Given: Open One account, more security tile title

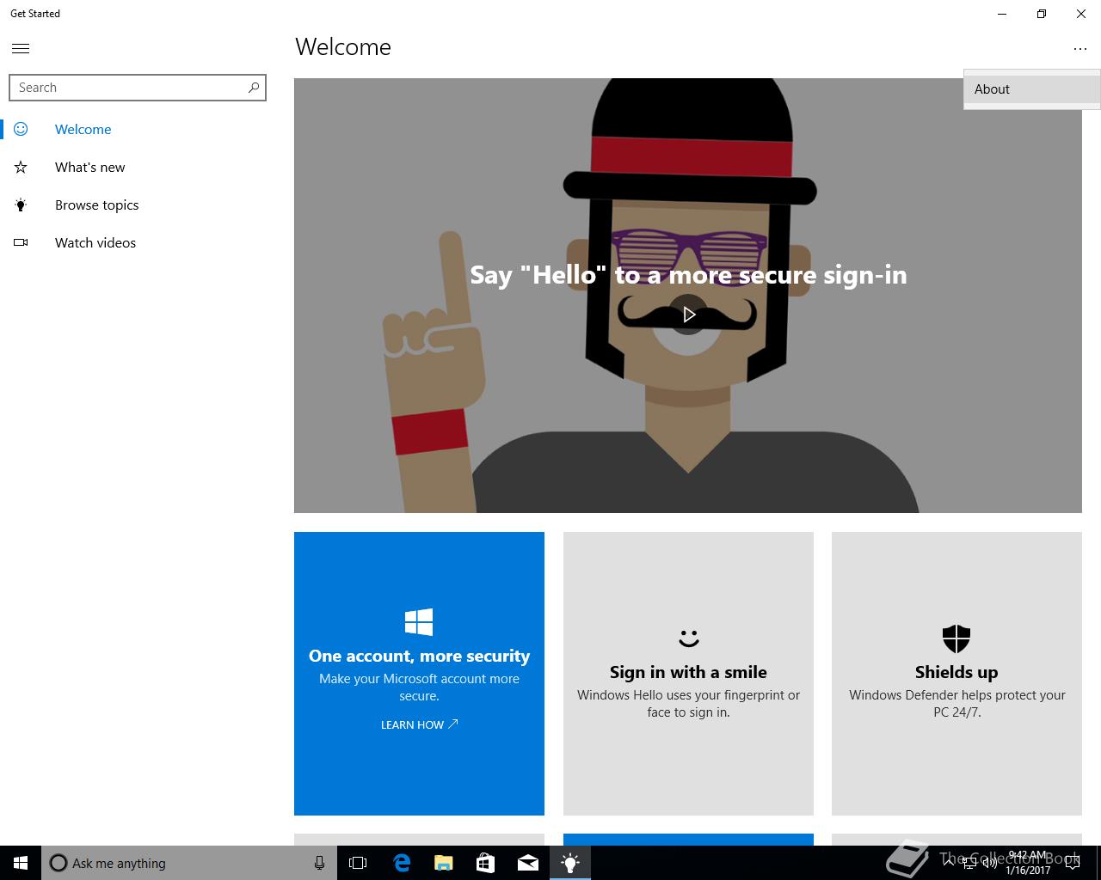Looking at the screenshot, I should pos(420,656).
